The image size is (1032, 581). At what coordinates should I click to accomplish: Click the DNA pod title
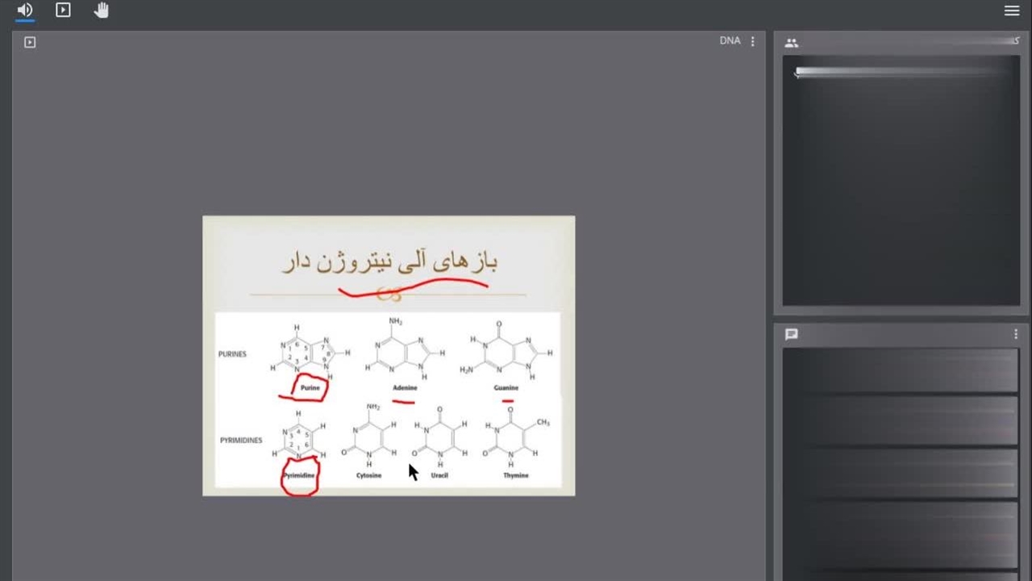point(730,41)
